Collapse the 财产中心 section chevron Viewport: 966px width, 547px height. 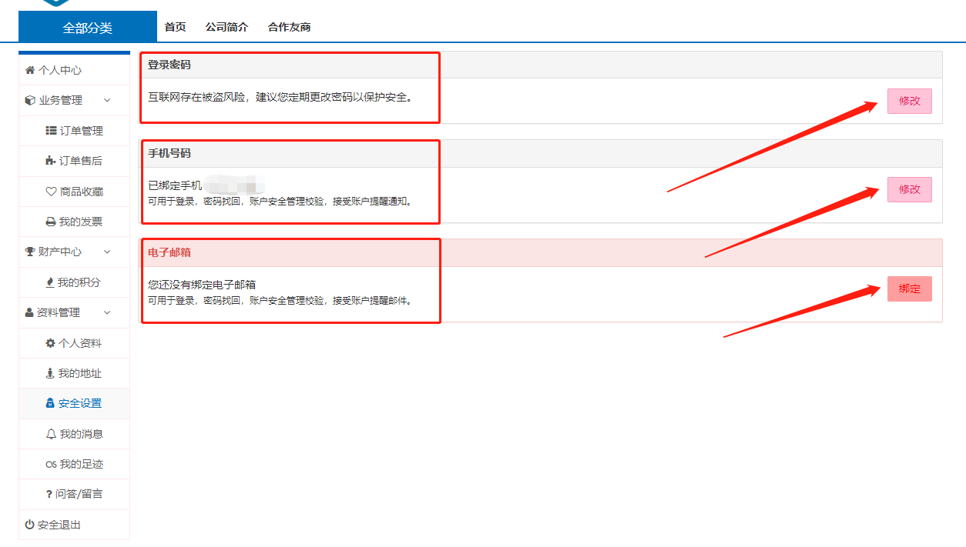coord(107,252)
